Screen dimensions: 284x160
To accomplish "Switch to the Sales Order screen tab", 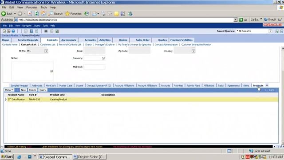I will 143,40.
